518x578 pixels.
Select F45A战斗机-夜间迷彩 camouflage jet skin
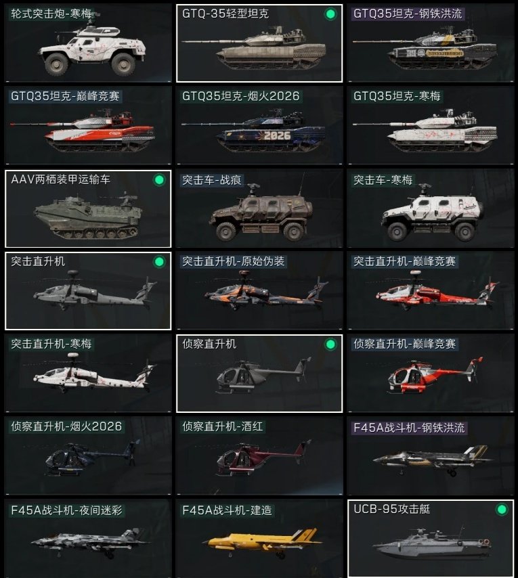click(88, 539)
